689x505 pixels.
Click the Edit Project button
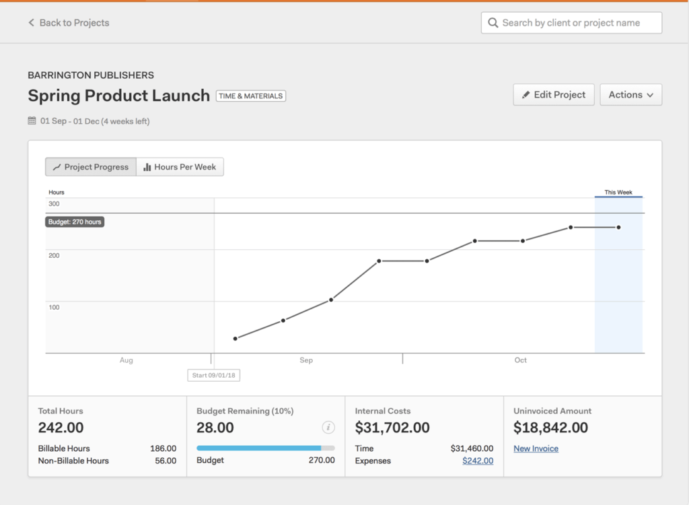(553, 94)
